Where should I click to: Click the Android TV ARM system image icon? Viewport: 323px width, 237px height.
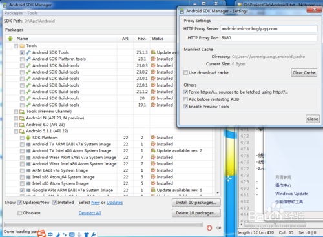(x=28, y=144)
